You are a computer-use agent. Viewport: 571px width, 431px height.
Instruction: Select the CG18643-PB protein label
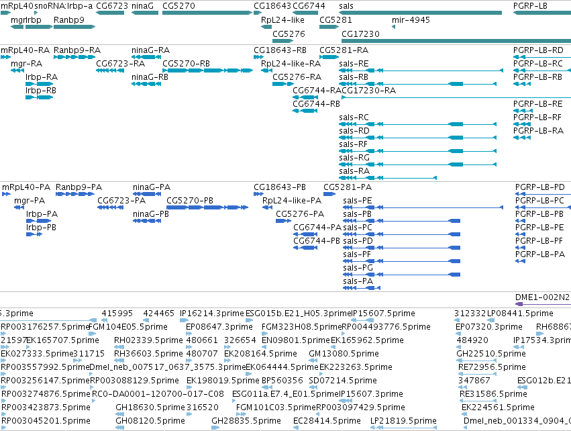tap(280, 187)
